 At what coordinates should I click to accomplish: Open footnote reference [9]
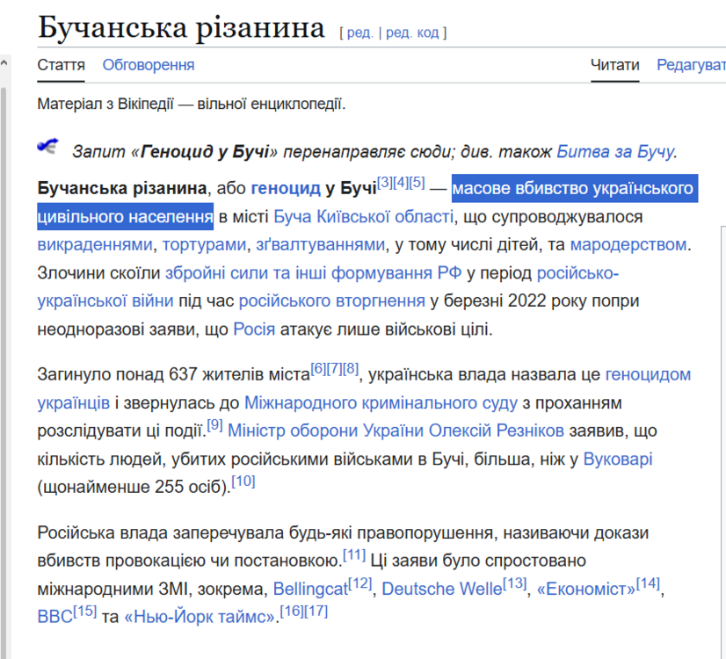tap(214, 424)
